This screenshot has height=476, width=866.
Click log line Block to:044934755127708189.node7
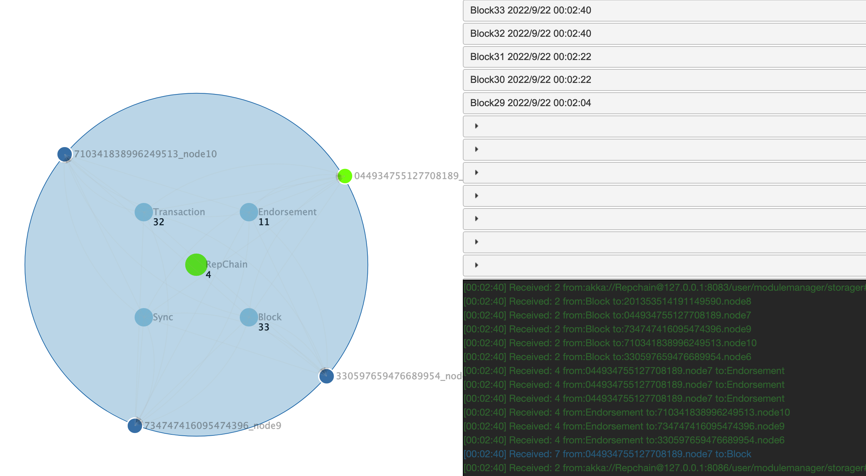[608, 315]
